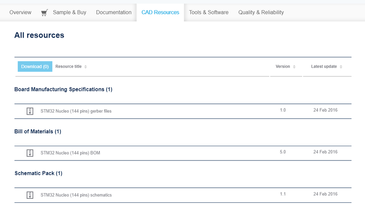Sort by Latest update column
365x209 pixels.
pos(327,66)
